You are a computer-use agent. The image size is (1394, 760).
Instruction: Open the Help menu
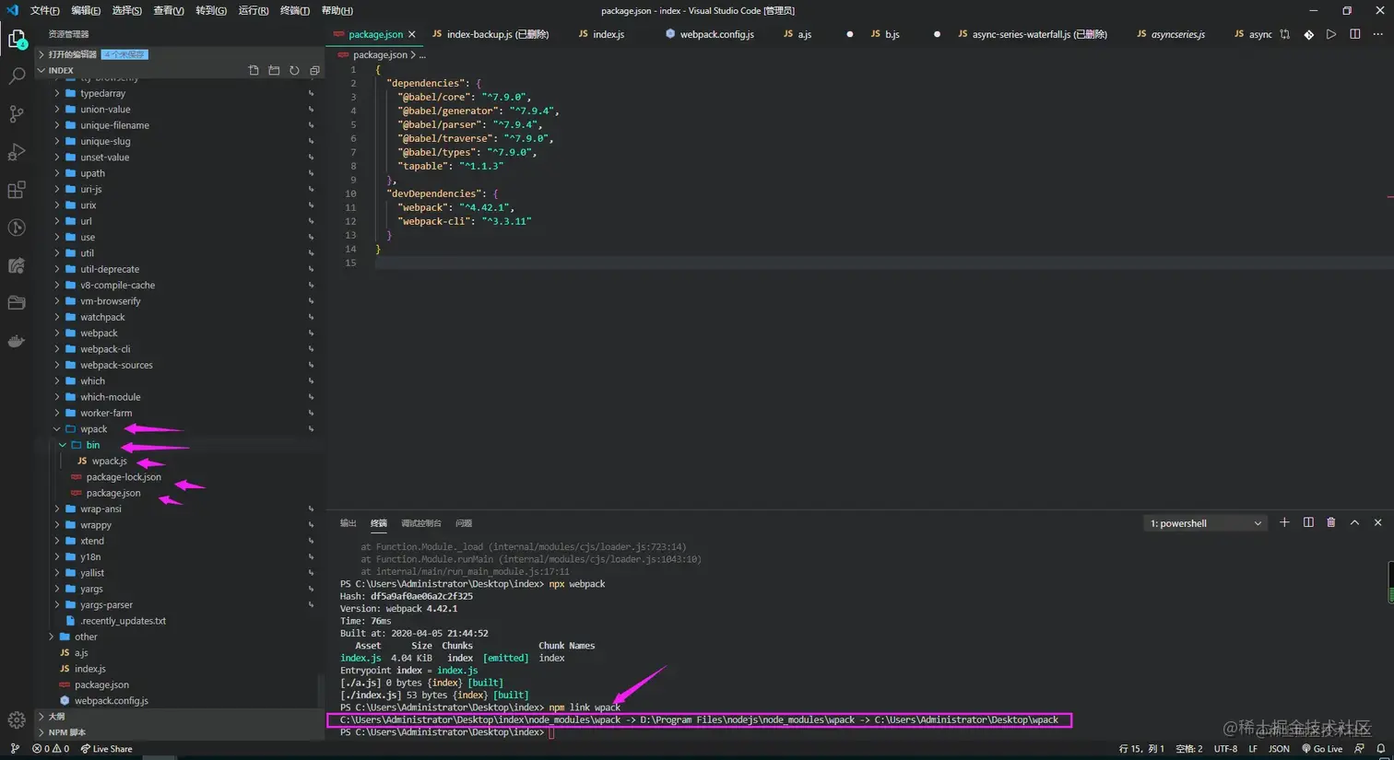pyautogui.click(x=337, y=10)
